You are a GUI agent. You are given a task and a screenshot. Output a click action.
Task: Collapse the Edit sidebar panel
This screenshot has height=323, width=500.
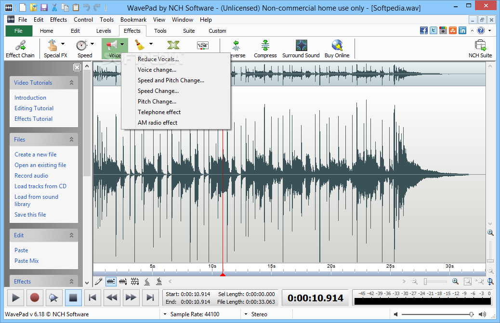tap(71, 235)
